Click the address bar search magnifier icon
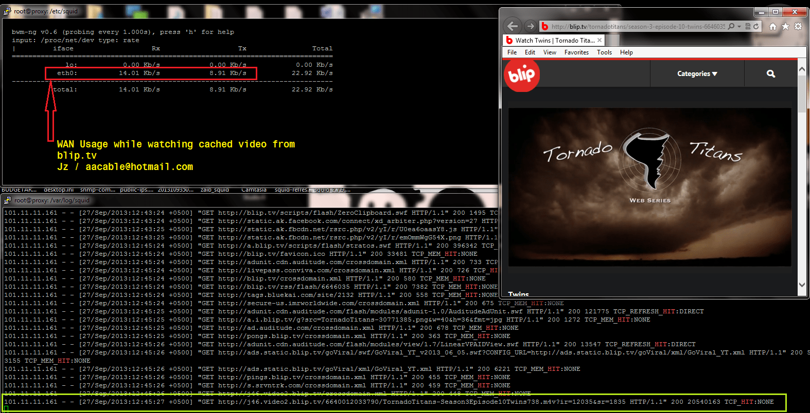810x413 pixels. [x=731, y=26]
